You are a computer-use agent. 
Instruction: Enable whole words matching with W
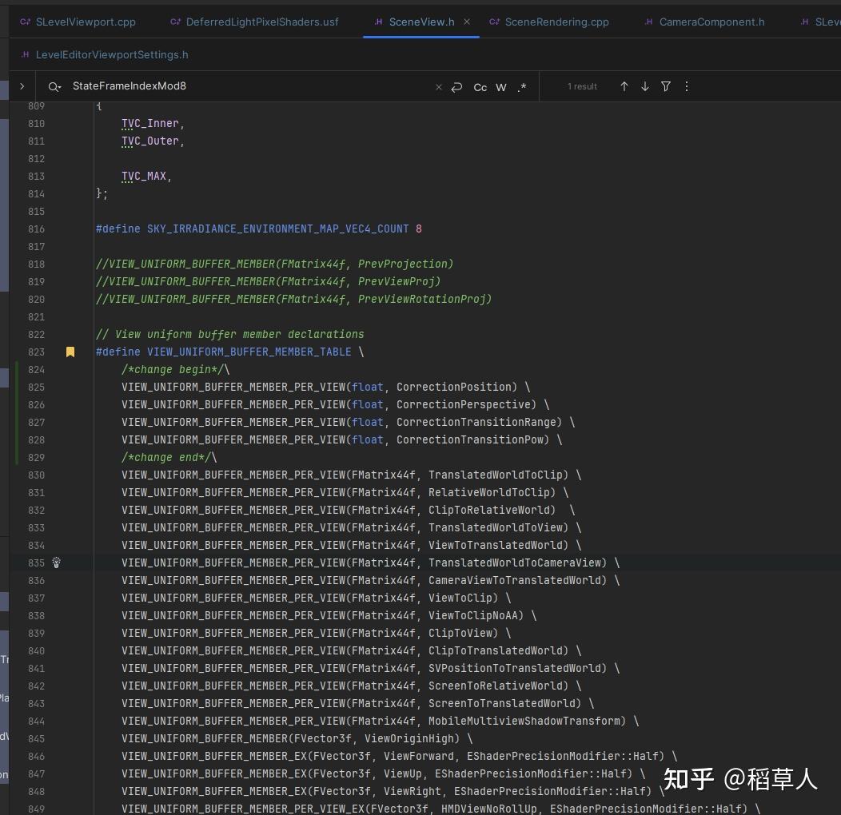coord(501,87)
